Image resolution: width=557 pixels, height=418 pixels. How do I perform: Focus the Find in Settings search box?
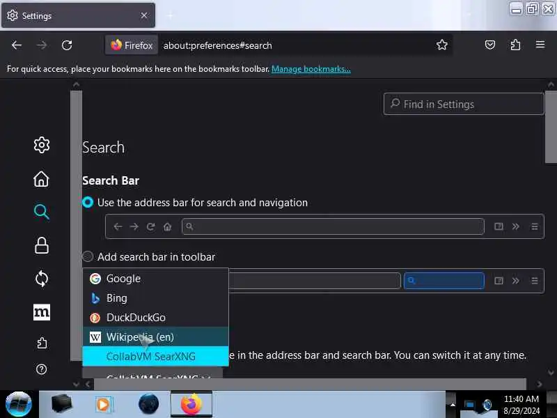pos(464,104)
